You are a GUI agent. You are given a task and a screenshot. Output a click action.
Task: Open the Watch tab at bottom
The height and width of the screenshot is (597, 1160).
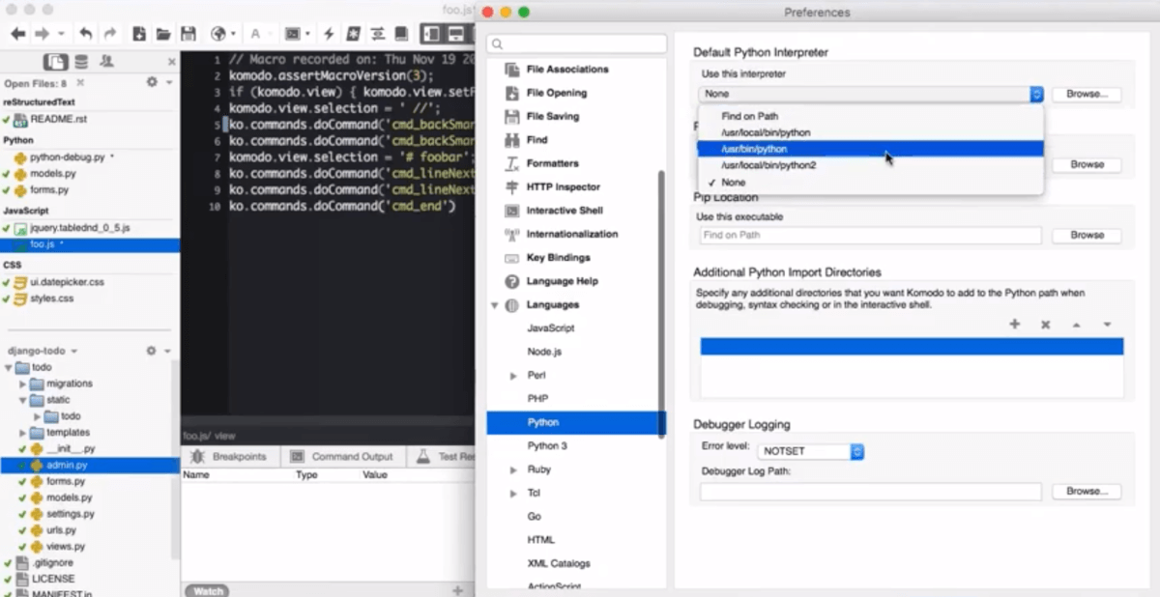pos(208,590)
